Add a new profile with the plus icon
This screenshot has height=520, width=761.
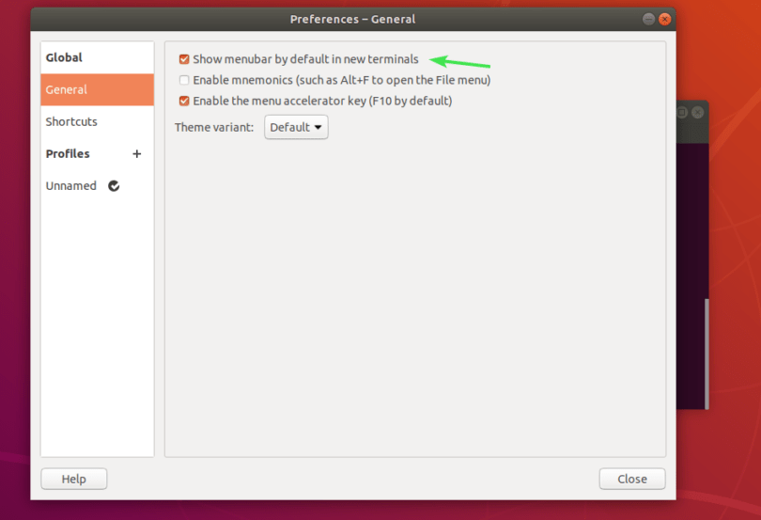pos(137,154)
